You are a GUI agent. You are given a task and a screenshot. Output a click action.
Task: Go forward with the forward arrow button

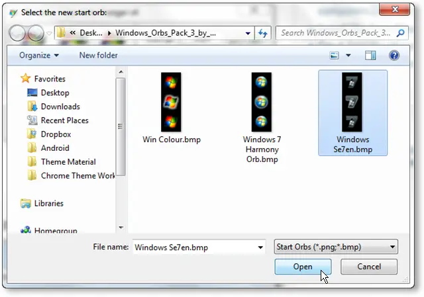[x=36, y=33]
